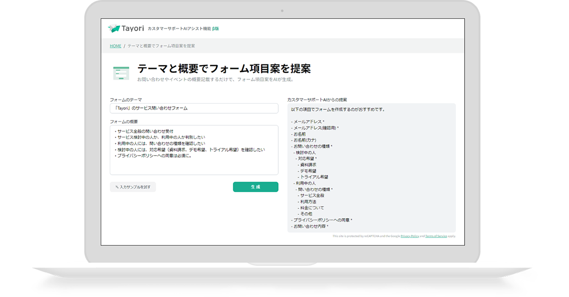569x297 pixels.
Task: Click the β版 label in the header
Action: (216, 29)
